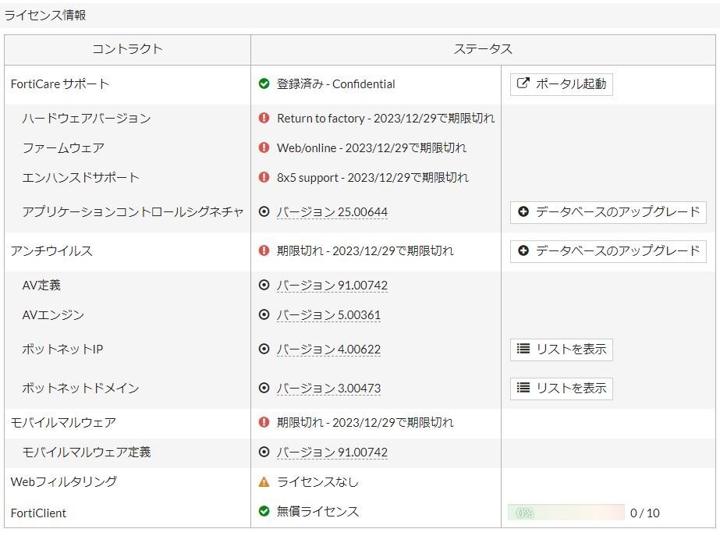Click the target icon beside ボットネットIP version

tap(265, 350)
